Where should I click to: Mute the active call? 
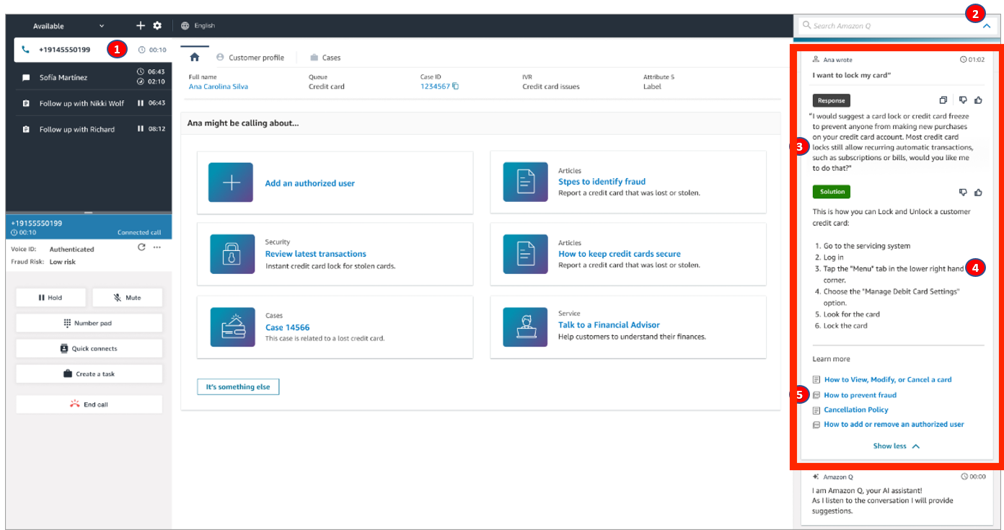[x=127, y=297]
